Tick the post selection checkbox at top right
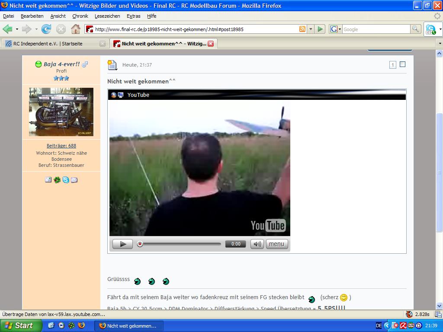The image size is (443, 332). point(402,64)
